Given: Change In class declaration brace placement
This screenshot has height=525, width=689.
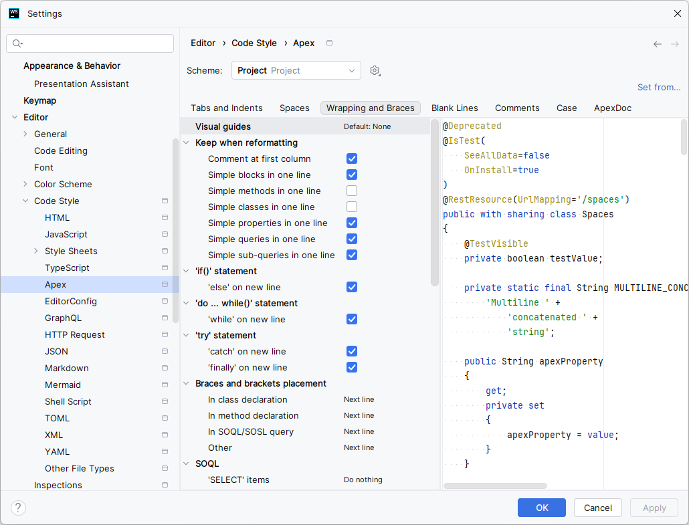Looking at the screenshot, I should click(359, 399).
